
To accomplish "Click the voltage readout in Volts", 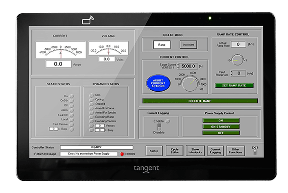I will (x=107, y=59).
